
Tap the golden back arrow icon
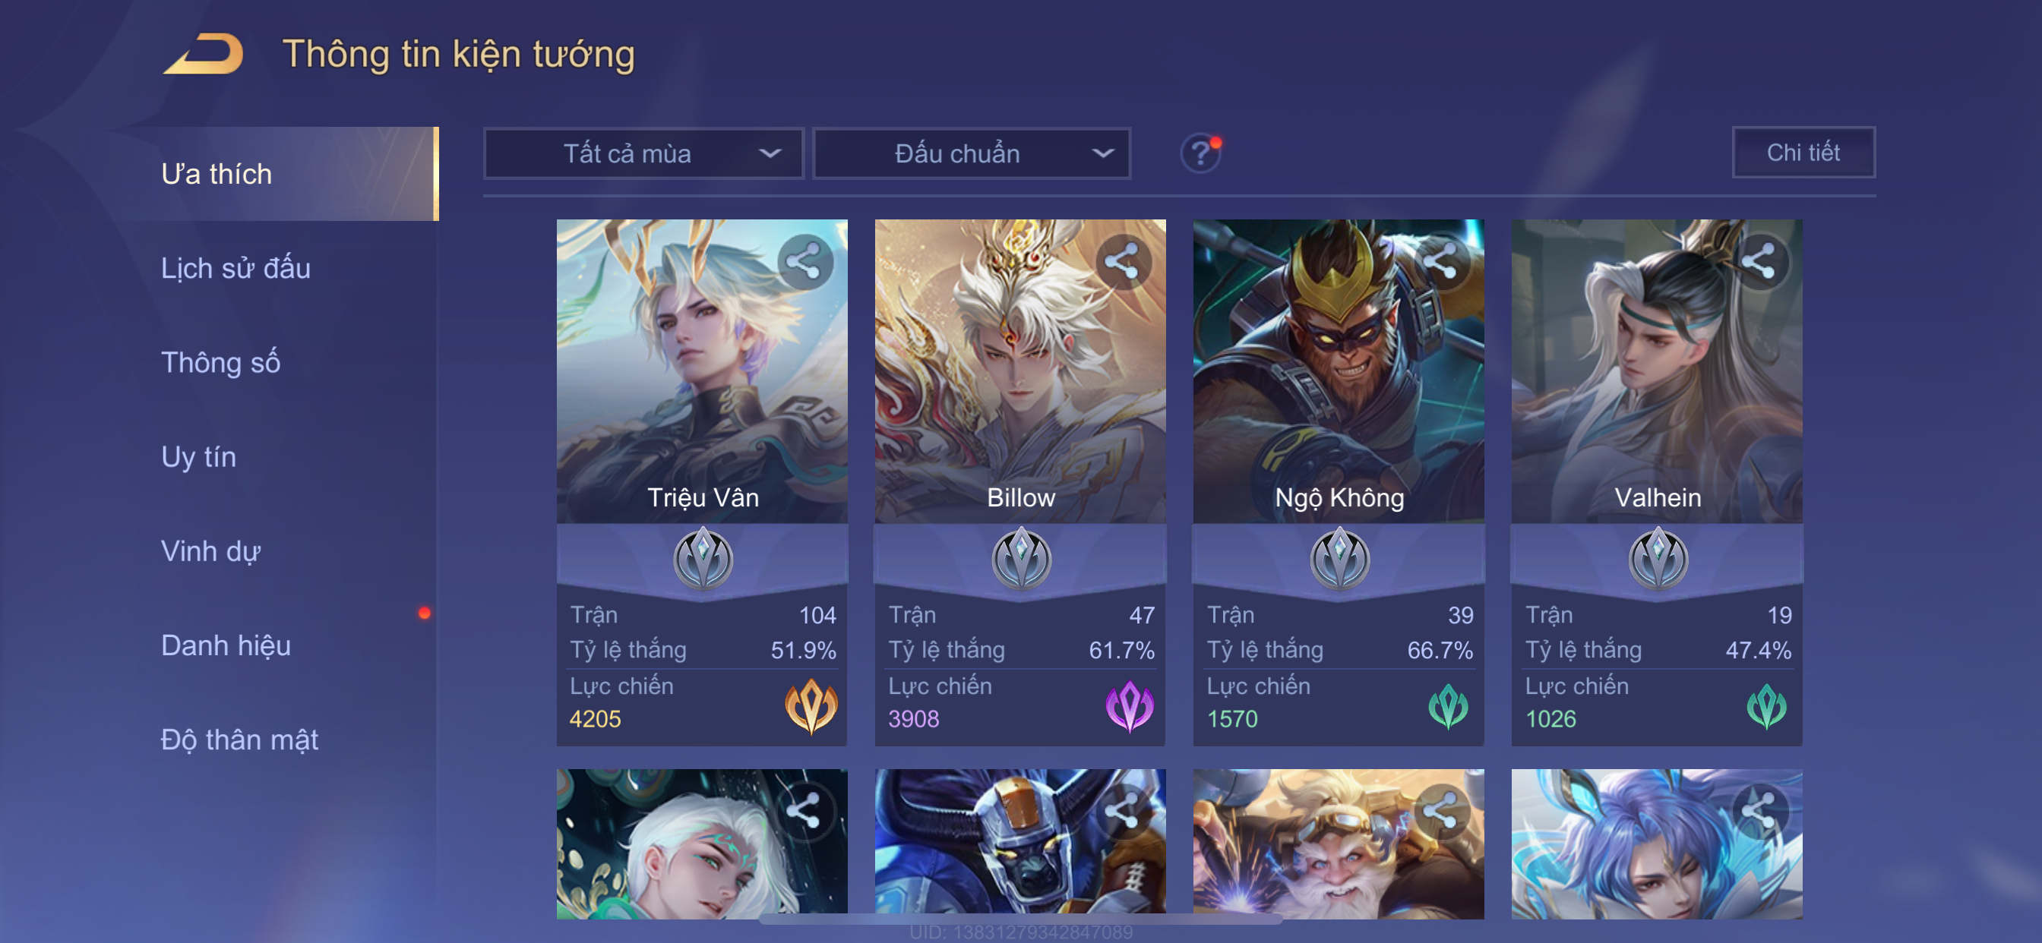click(204, 54)
